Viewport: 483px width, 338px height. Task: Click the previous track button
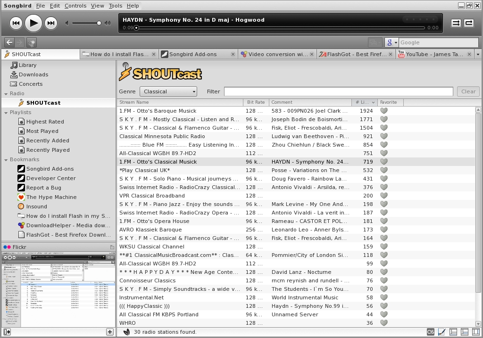click(16, 23)
